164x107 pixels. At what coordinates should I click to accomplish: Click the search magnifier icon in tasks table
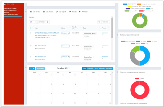(x=99, y=22)
